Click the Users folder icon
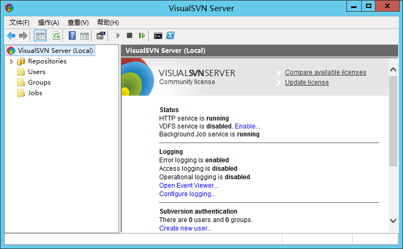 tap(21, 72)
